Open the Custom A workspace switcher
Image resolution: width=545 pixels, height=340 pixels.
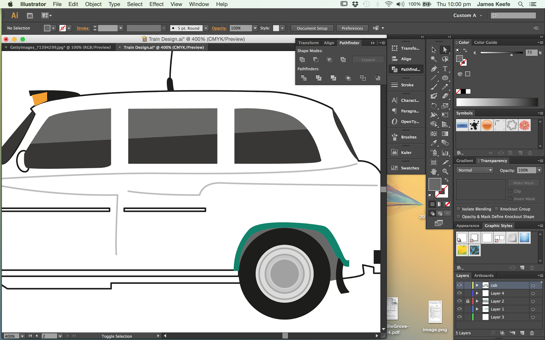pos(467,15)
